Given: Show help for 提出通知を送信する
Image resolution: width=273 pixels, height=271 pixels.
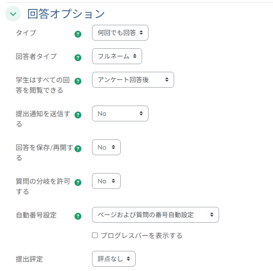Looking at the screenshot, I should (x=78, y=115).
